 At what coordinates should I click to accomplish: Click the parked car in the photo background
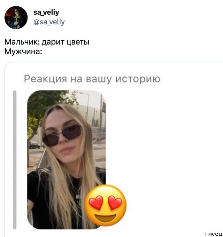pyautogui.click(x=34, y=145)
